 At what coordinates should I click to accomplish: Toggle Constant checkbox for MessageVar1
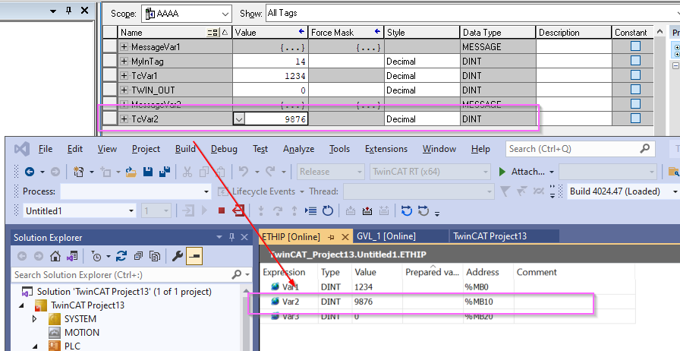point(635,46)
